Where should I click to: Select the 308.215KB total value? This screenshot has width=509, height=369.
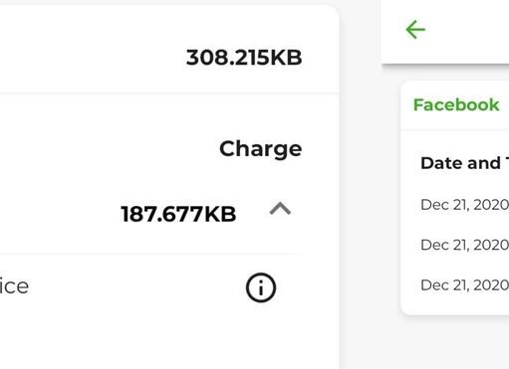[x=244, y=58]
